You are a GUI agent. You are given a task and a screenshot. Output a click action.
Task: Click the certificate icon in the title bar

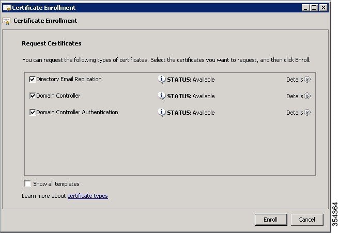click(7, 8)
